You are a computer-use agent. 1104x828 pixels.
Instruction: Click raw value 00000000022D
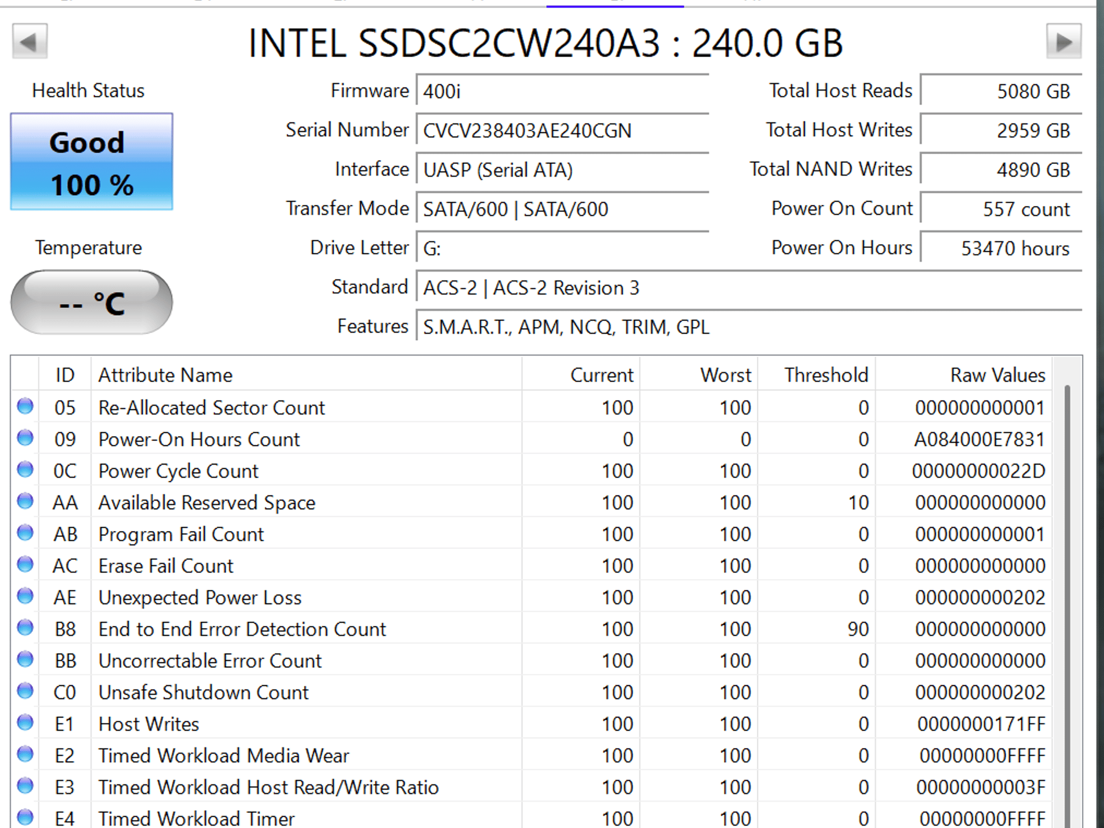point(978,471)
